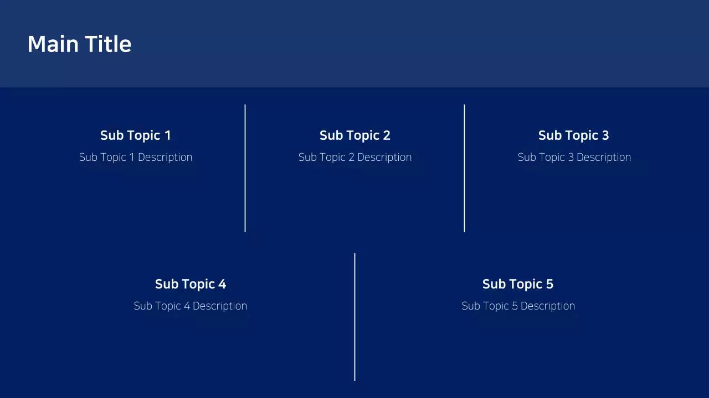Select the divider line between Sub Topic 2 and 3
The width and height of the screenshot is (709, 398).
(464, 169)
